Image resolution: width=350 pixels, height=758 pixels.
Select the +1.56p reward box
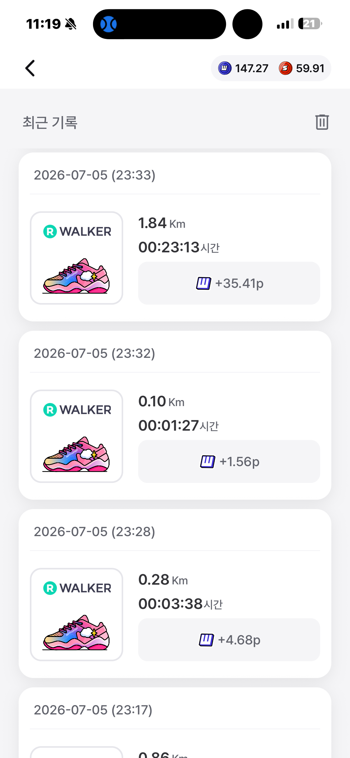229,461
